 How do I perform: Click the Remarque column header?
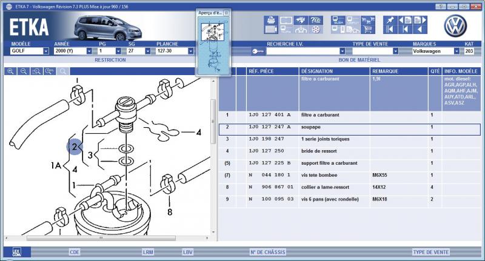pyautogui.click(x=399, y=71)
